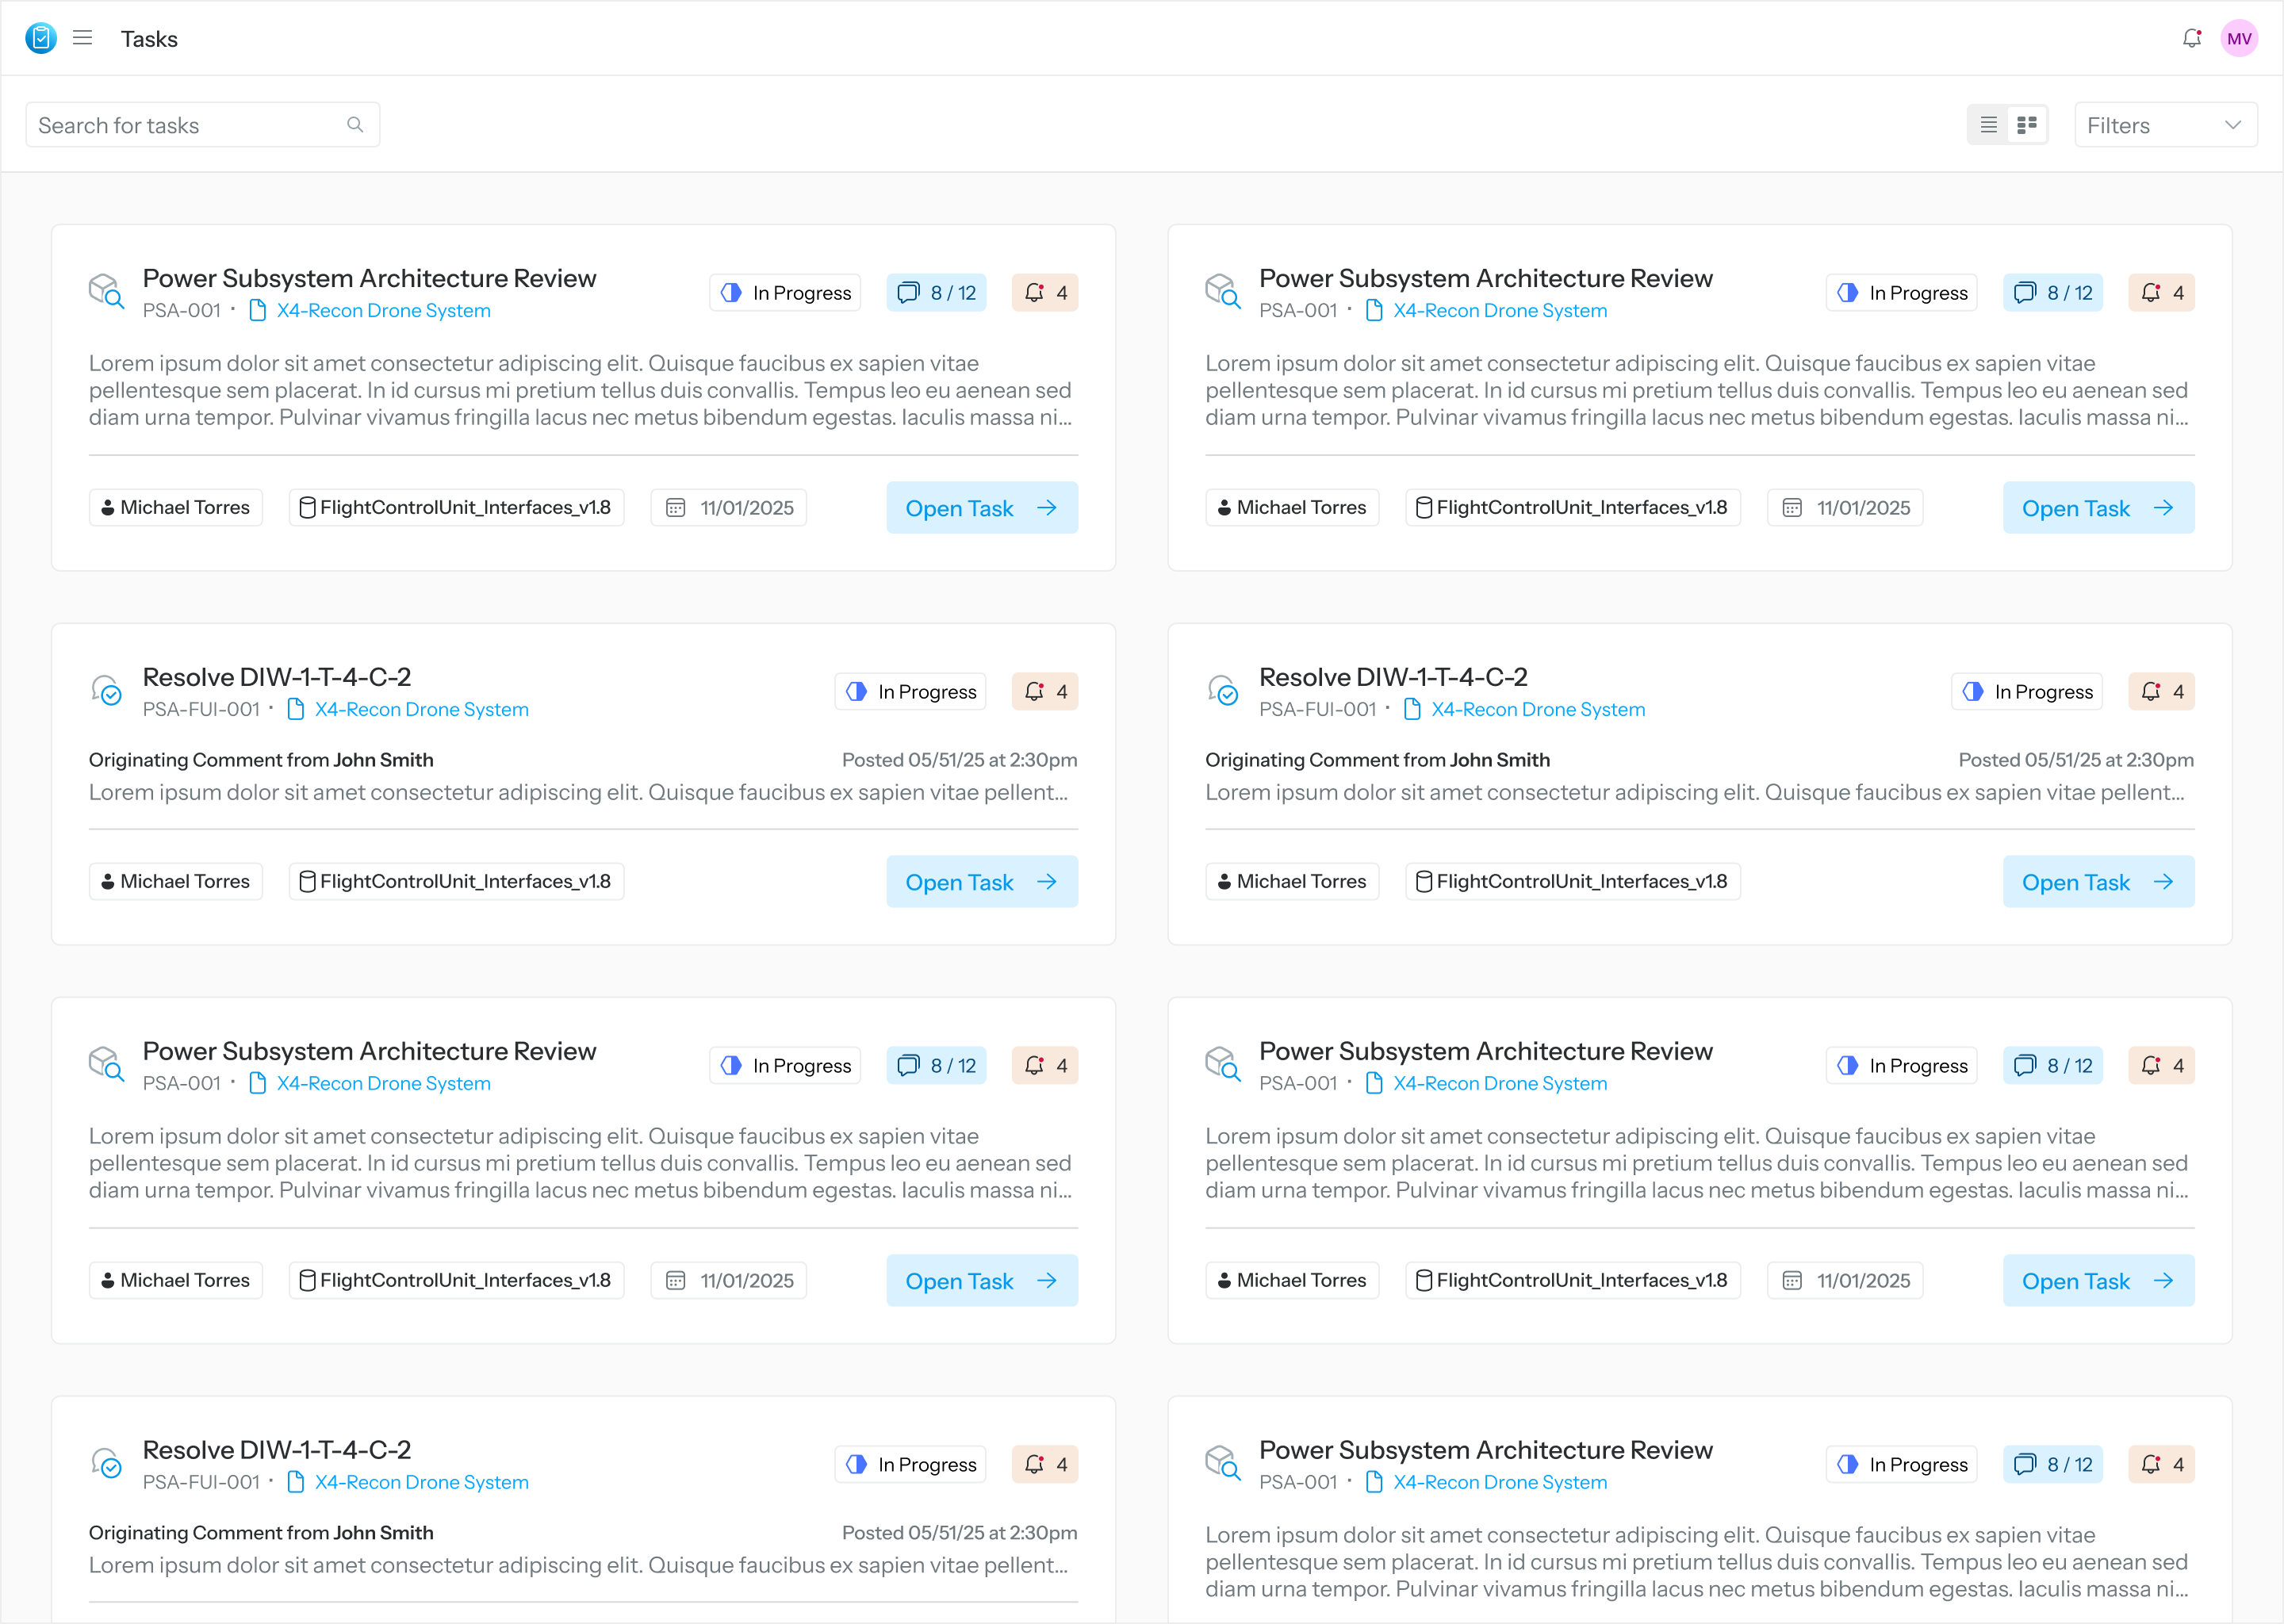Screen dimensions: 2284x1624
Task: Click the bell badge showing 4 on Resolve DIW card
Action: [x=1045, y=691]
